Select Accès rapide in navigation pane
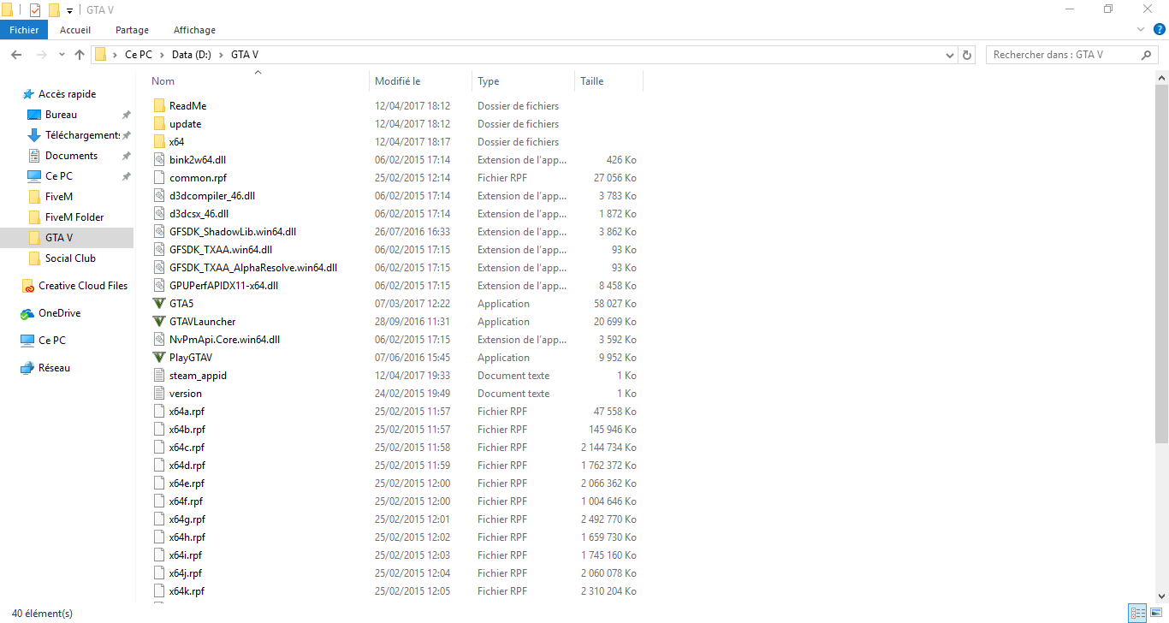This screenshot has width=1169, height=623. pyautogui.click(x=58, y=94)
